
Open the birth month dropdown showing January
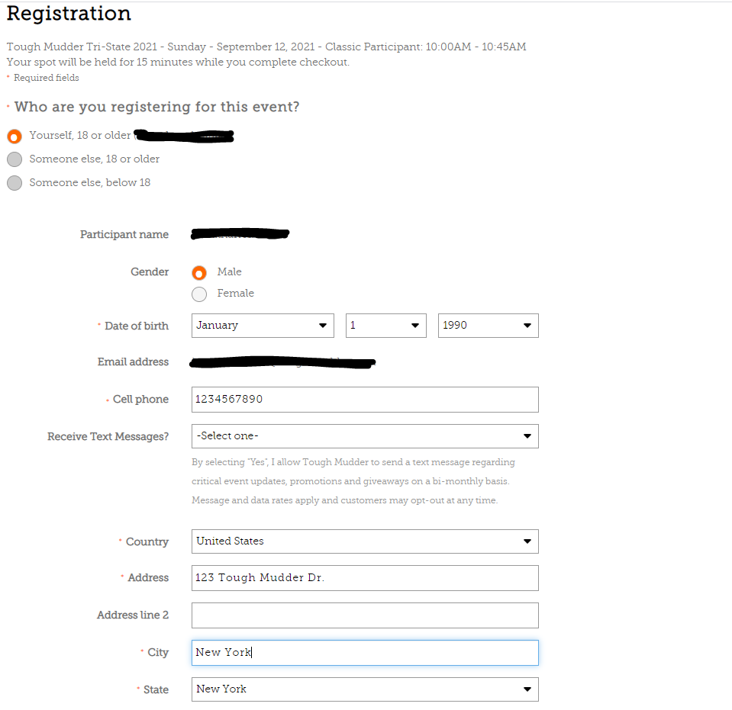(263, 326)
